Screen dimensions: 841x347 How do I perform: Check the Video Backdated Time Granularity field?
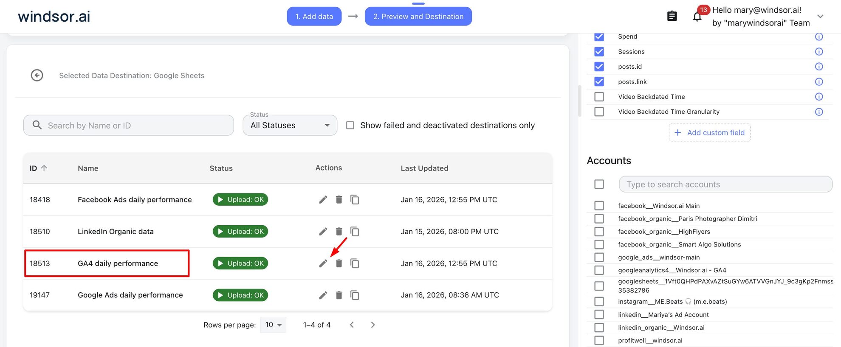(x=599, y=112)
